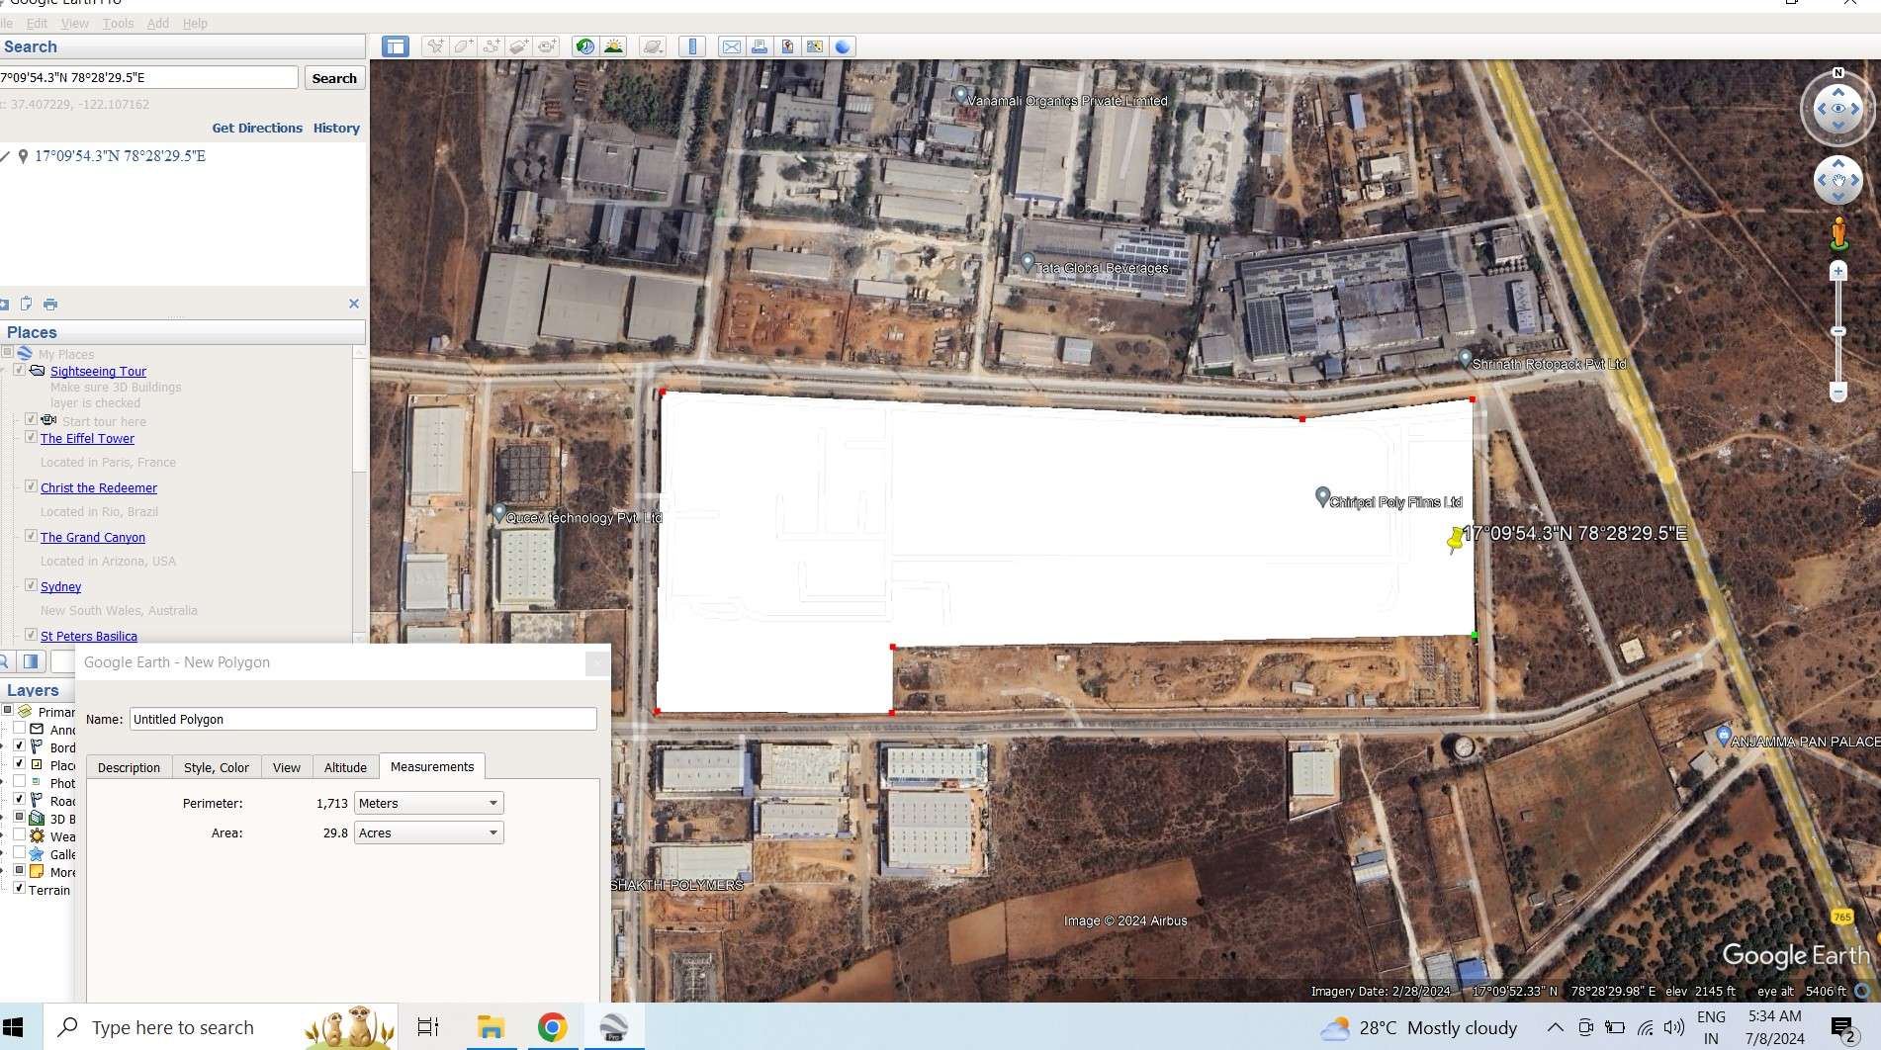Click the zoom slider handle
This screenshot has width=1881, height=1050.
[1838, 331]
